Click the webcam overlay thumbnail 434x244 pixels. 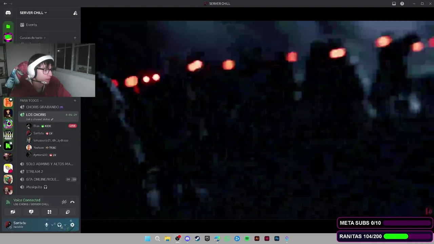point(47,70)
